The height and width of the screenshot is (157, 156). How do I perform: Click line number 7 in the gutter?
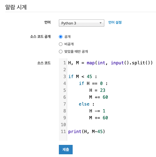65,104
